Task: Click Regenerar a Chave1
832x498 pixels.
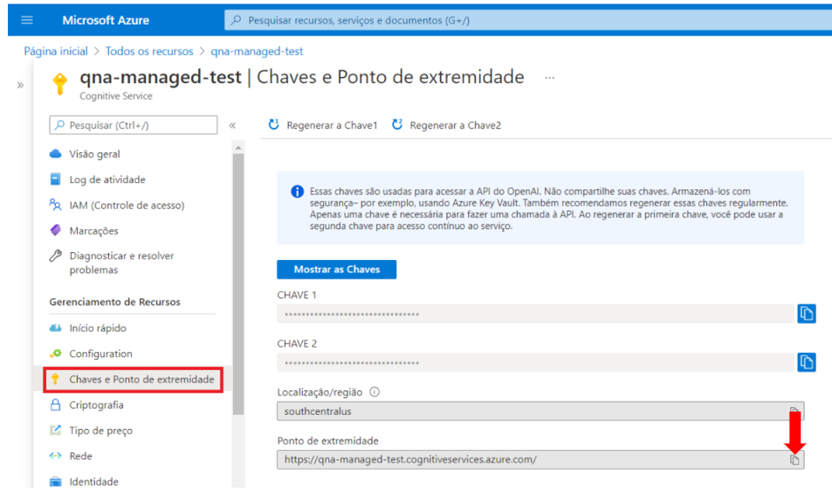Action: click(x=322, y=125)
